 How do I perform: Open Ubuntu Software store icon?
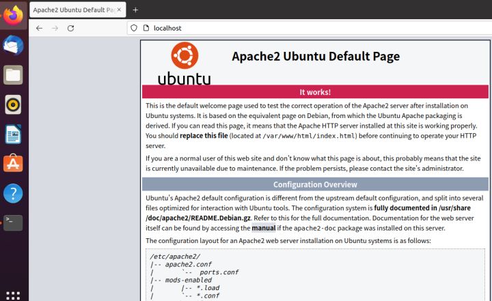[13, 163]
